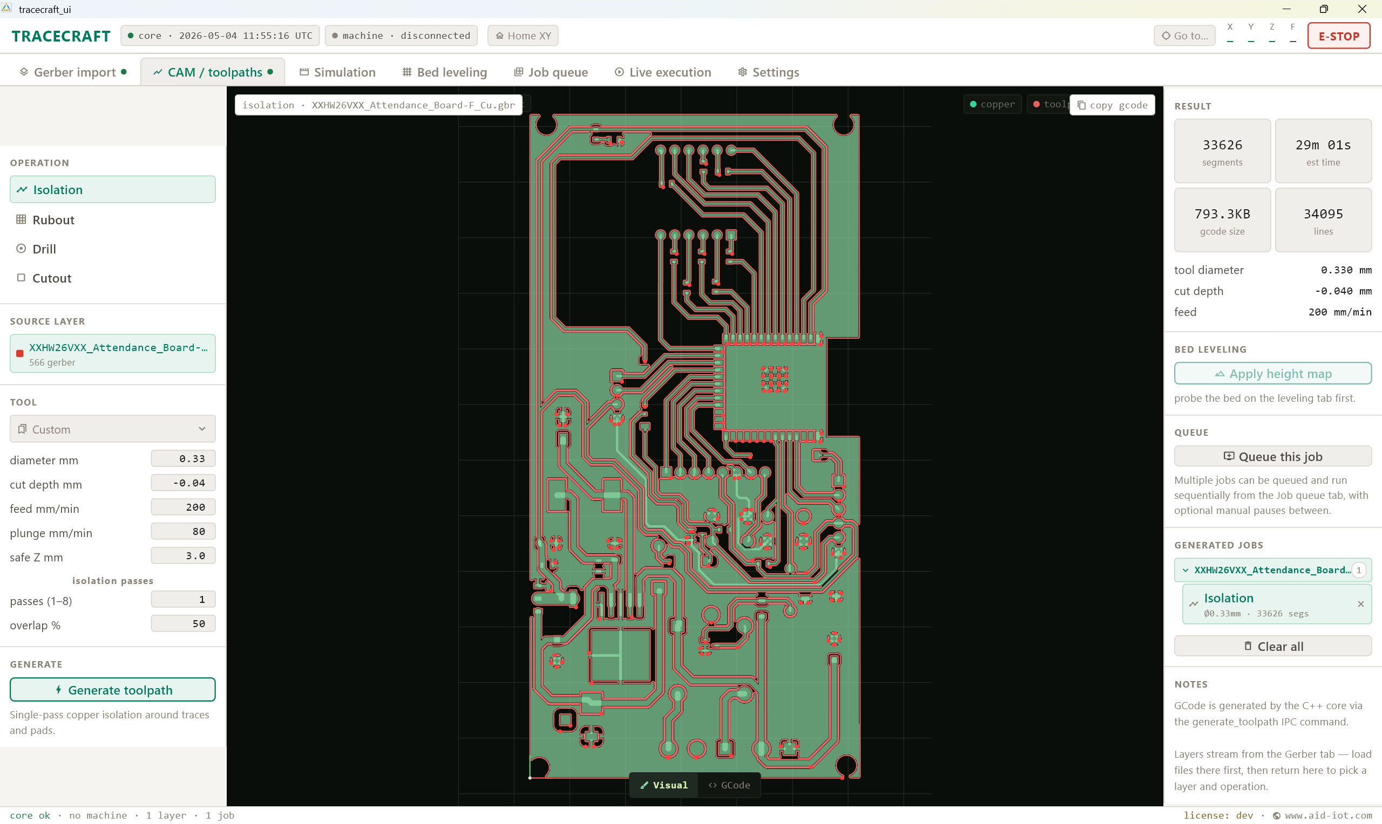Select the Isolation operation

pos(112,189)
